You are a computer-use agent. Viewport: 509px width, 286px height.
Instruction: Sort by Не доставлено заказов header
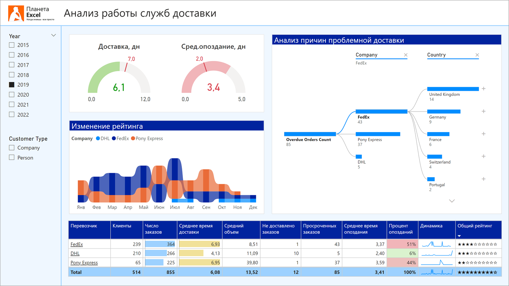click(x=281, y=230)
